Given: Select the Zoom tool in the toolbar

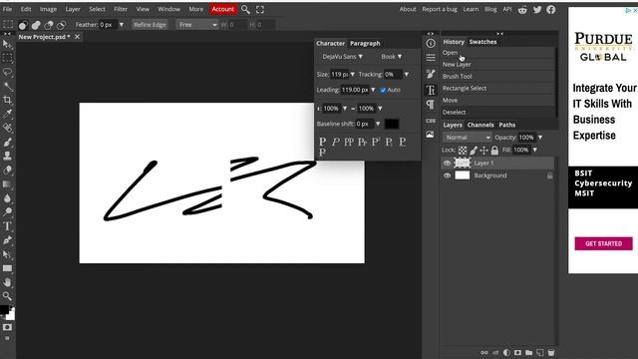Looking at the screenshot, I should pos(7,296).
